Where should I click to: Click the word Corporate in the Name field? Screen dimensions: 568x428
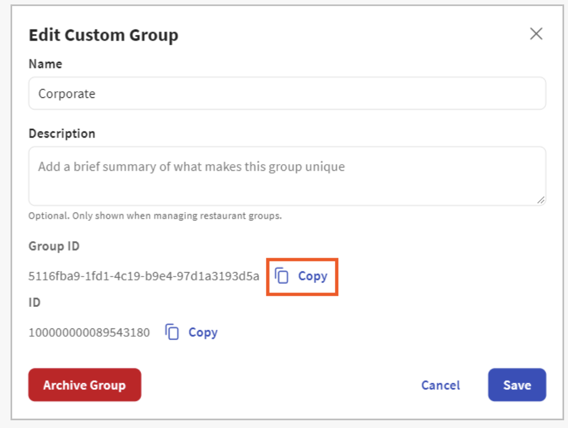pyautogui.click(x=66, y=93)
